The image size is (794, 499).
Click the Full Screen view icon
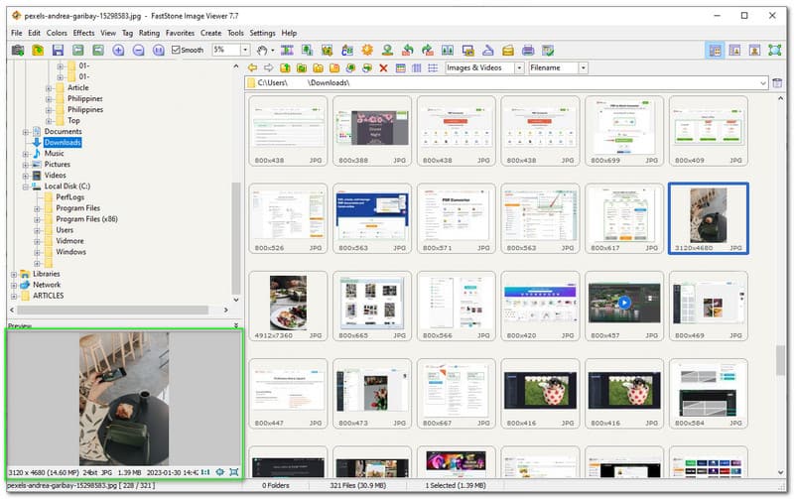[776, 50]
